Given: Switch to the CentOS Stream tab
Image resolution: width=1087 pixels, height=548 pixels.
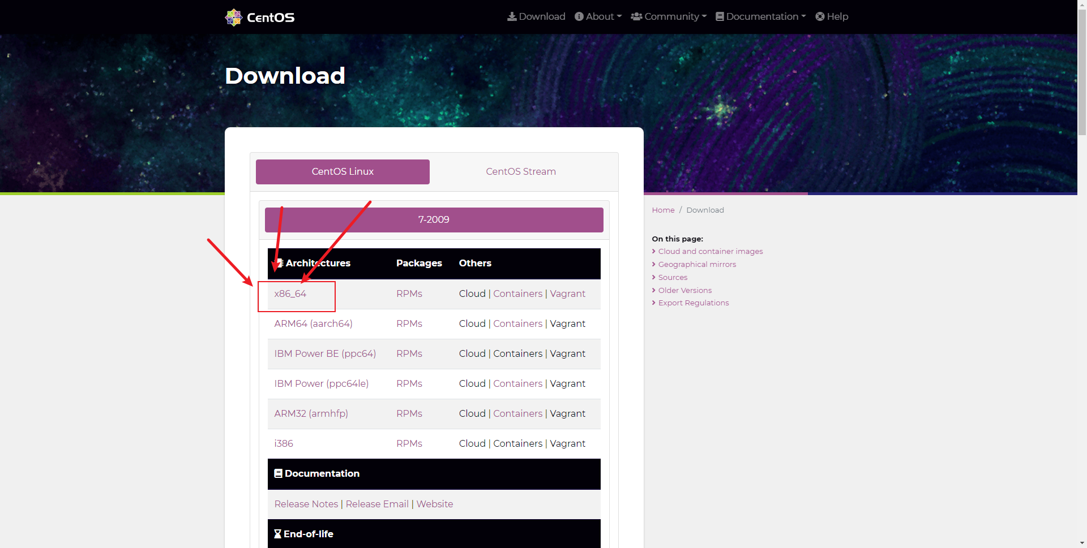Looking at the screenshot, I should tap(521, 171).
